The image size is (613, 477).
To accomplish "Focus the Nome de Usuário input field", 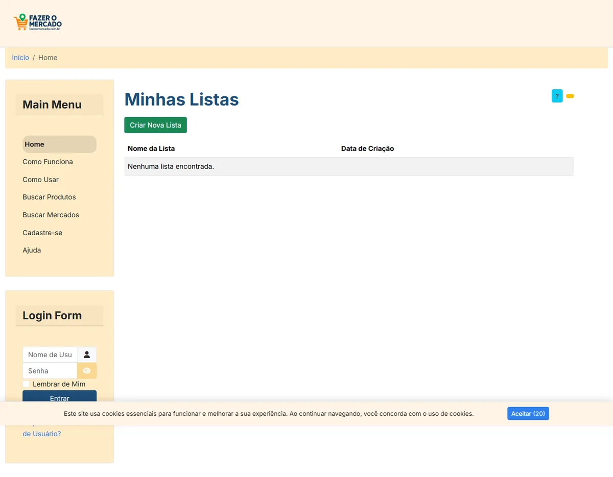I will coord(50,355).
